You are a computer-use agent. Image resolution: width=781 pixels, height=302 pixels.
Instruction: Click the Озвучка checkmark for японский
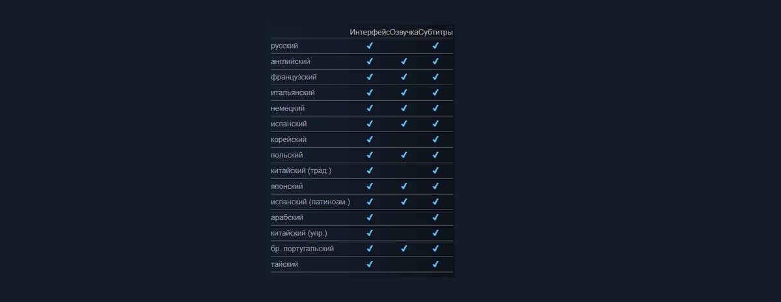tap(404, 186)
